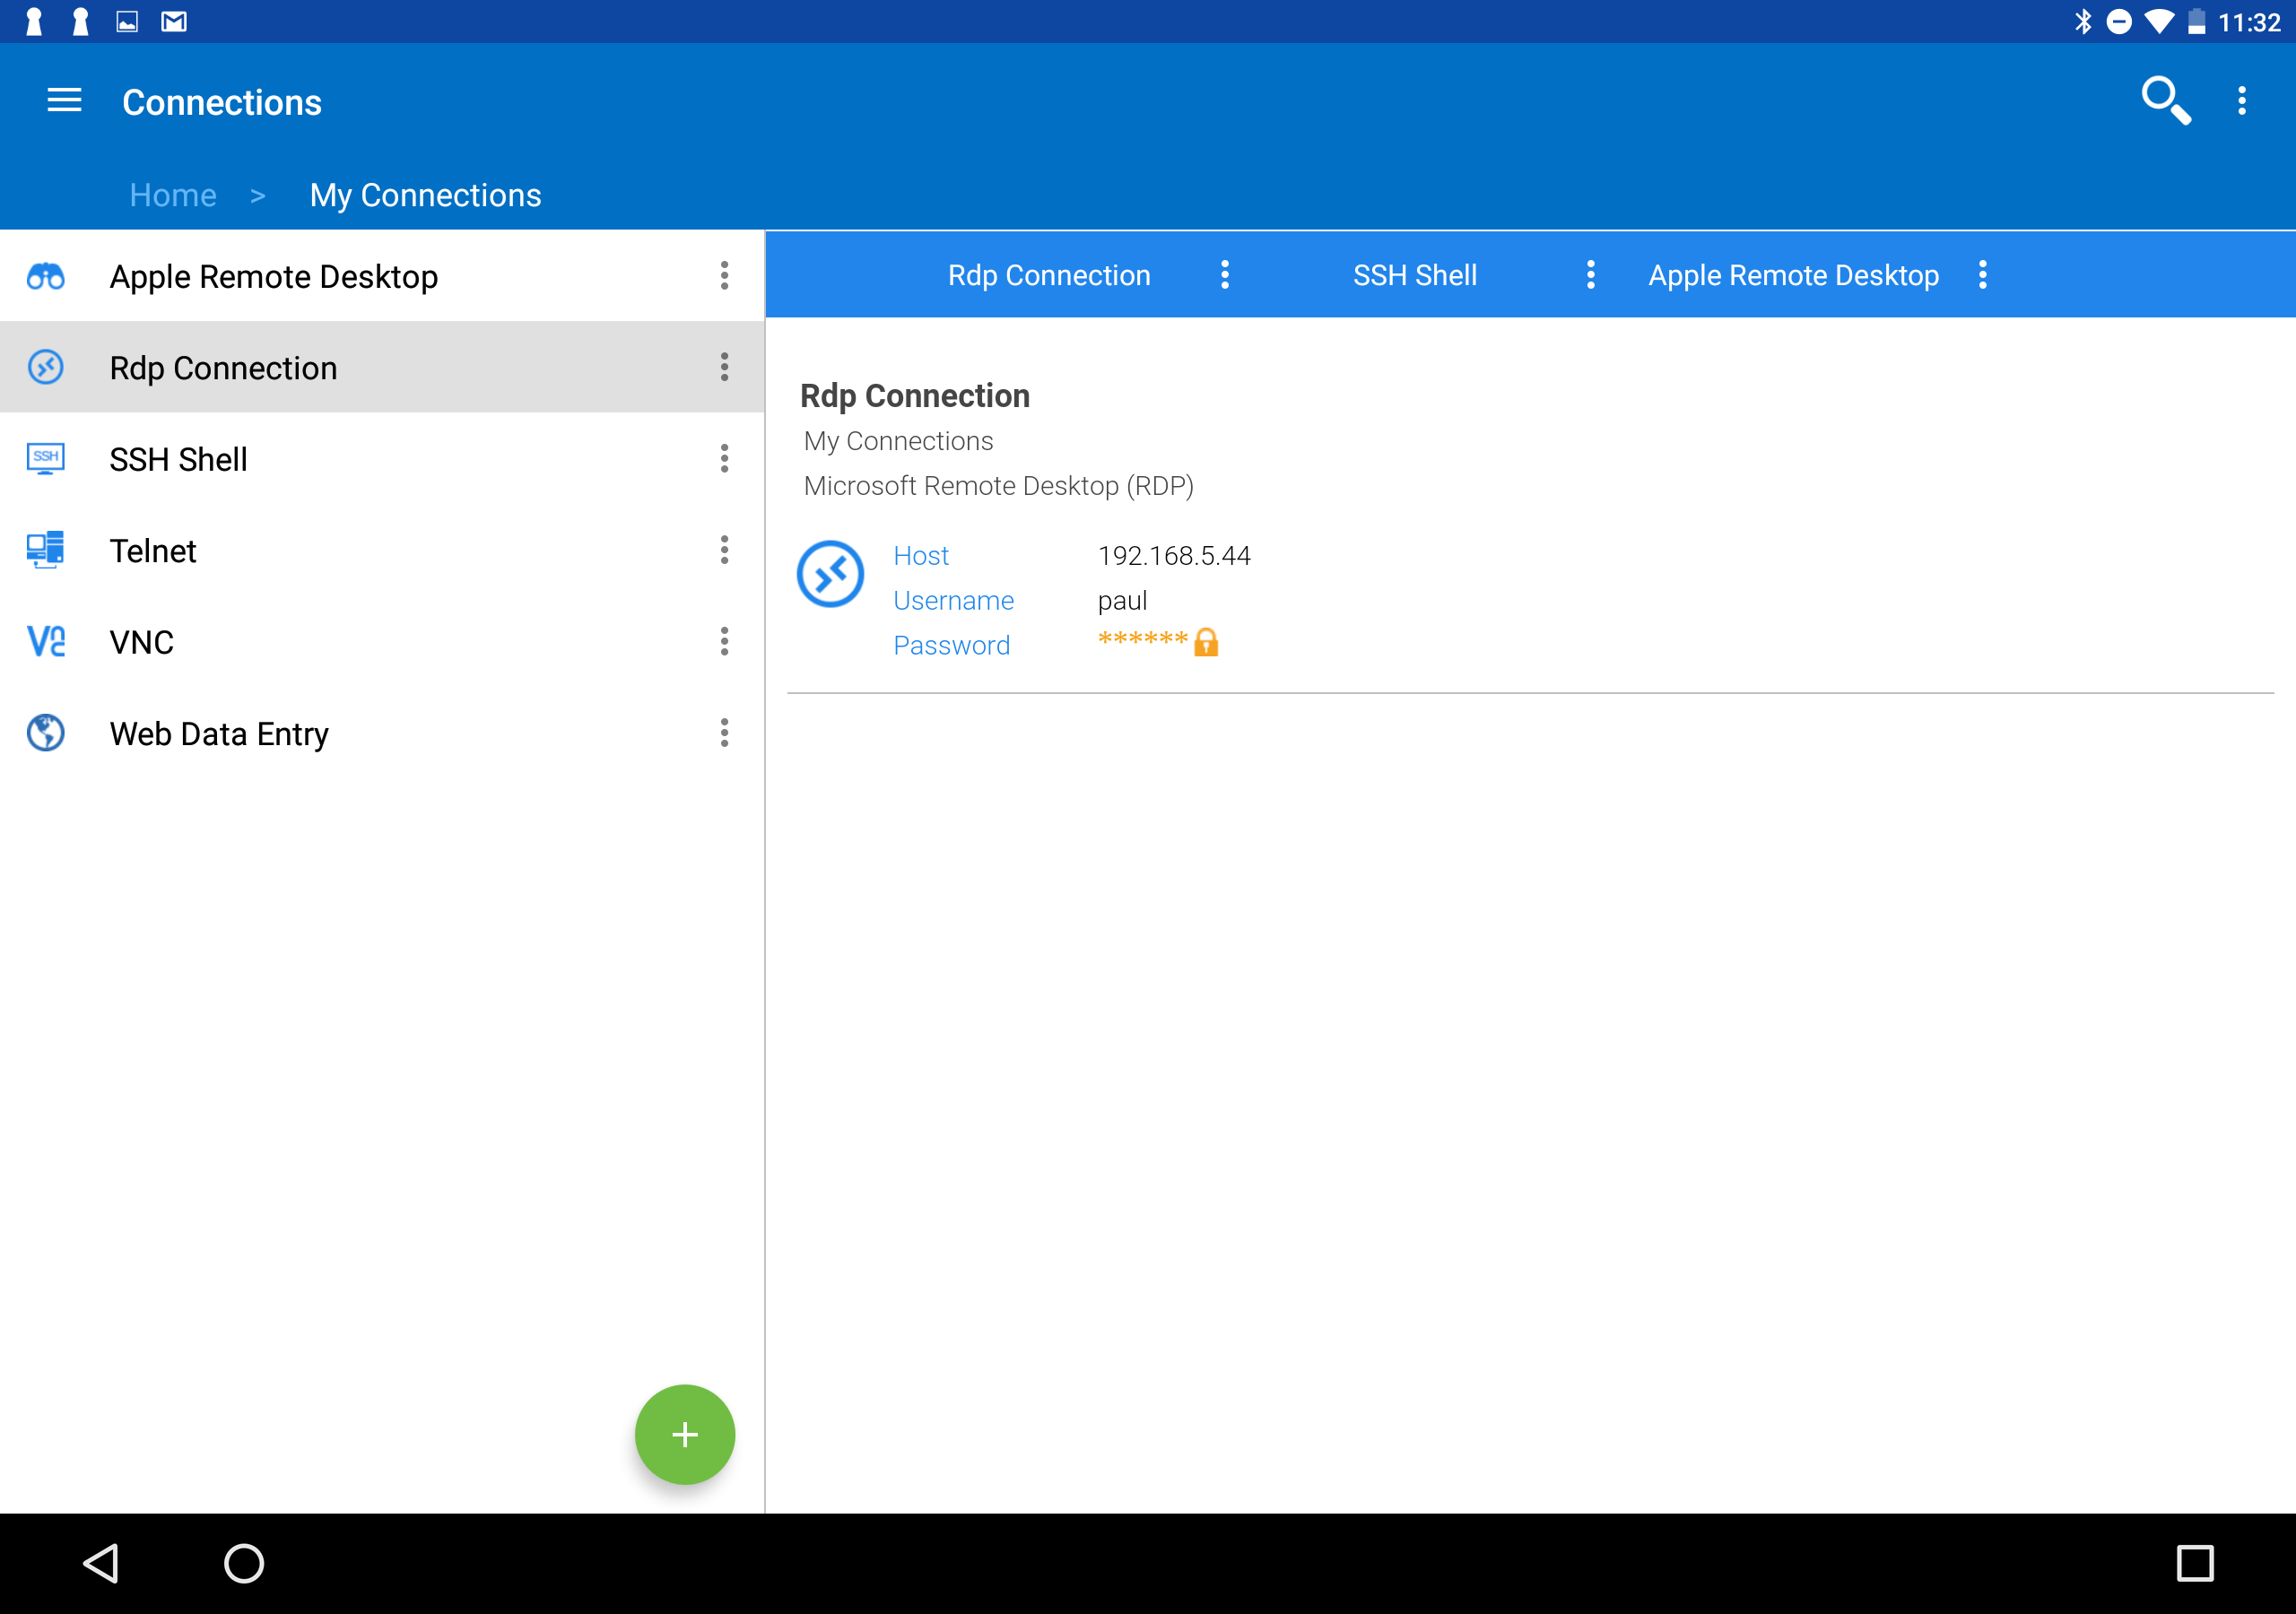The width and height of the screenshot is (2296, 1614).
Task: Click the Connections title in app bar
Action: point(222,102)
